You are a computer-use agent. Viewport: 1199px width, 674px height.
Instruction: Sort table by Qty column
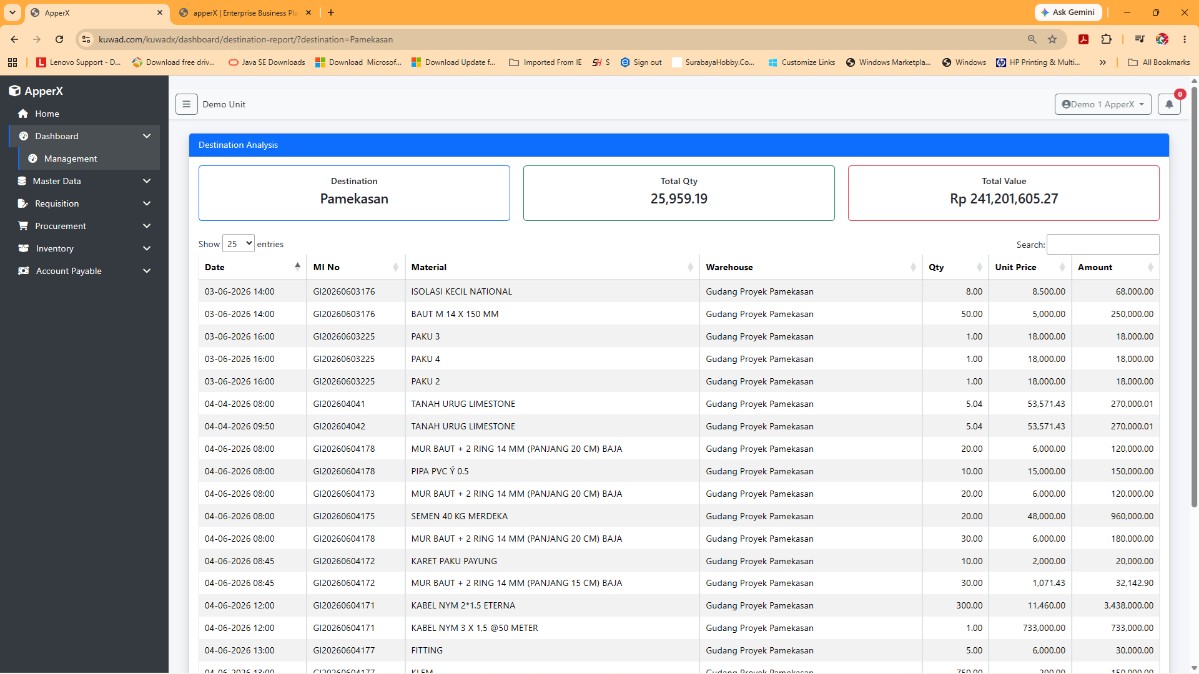pyautogui.click(x=955, y=267)
